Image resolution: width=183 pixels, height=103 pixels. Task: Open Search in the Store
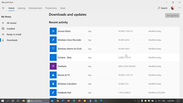click(x=163, y=8)
